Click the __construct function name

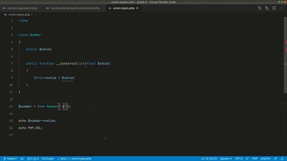click(67, 64)
